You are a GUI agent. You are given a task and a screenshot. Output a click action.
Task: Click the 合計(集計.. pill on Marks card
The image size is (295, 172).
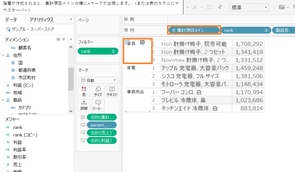coord(102,117)
